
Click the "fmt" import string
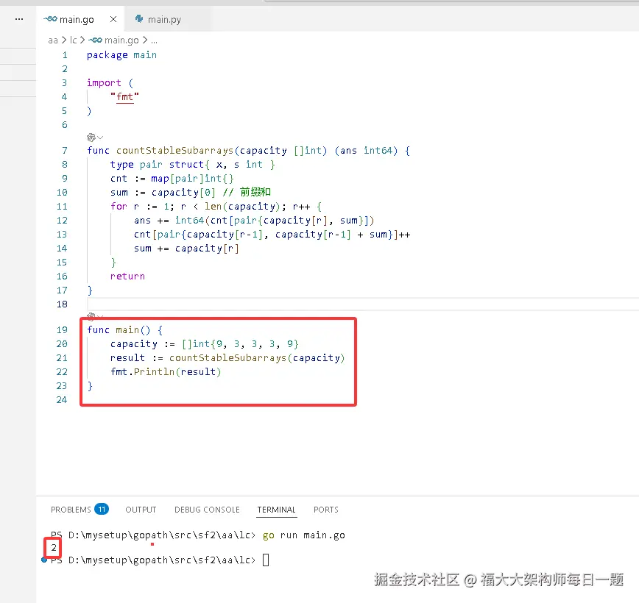tap(124, 96)
